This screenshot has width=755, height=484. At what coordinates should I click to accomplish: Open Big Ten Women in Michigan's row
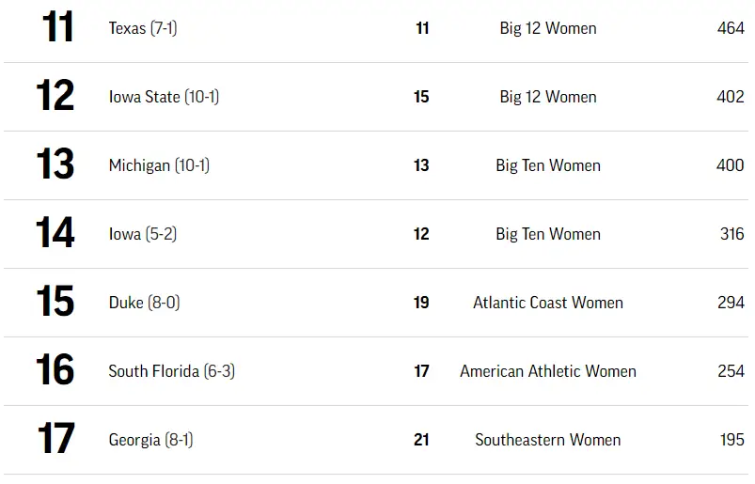coord(548,165)
